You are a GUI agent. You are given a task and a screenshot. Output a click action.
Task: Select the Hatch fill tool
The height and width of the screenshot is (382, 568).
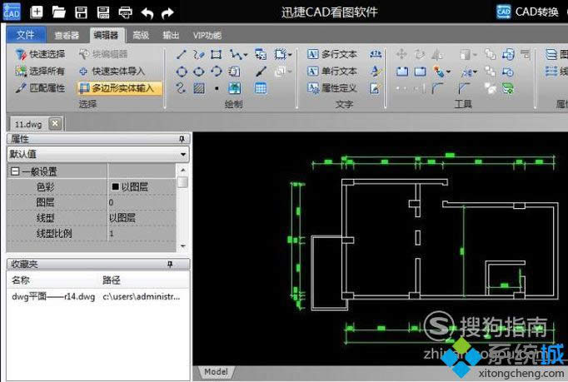pyautogui.click(x=199, y=88)
